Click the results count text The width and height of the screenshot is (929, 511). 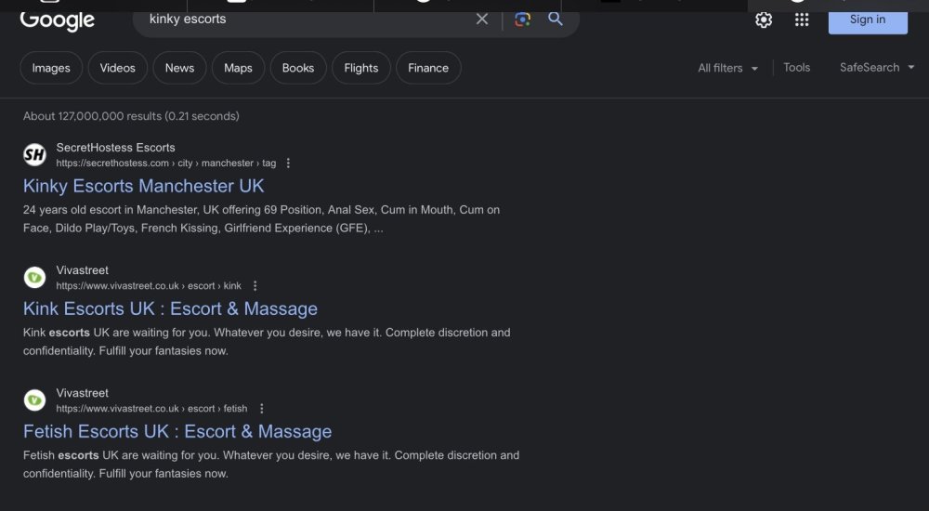point(131,116)
